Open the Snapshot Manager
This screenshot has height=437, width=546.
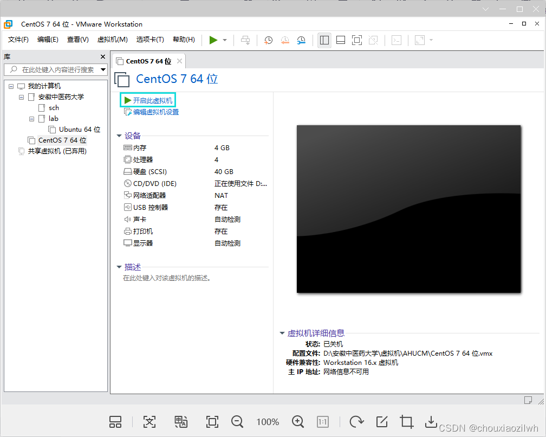click(x=302, y=40)
